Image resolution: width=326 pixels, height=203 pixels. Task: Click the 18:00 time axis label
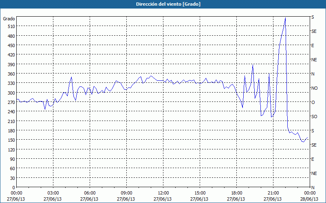237,193
